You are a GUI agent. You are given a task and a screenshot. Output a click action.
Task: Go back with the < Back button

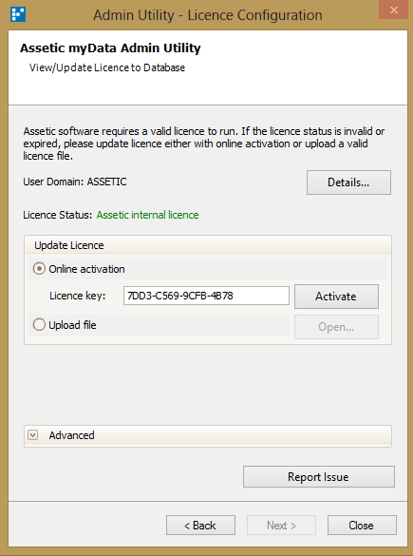click(x=200, y=526)
